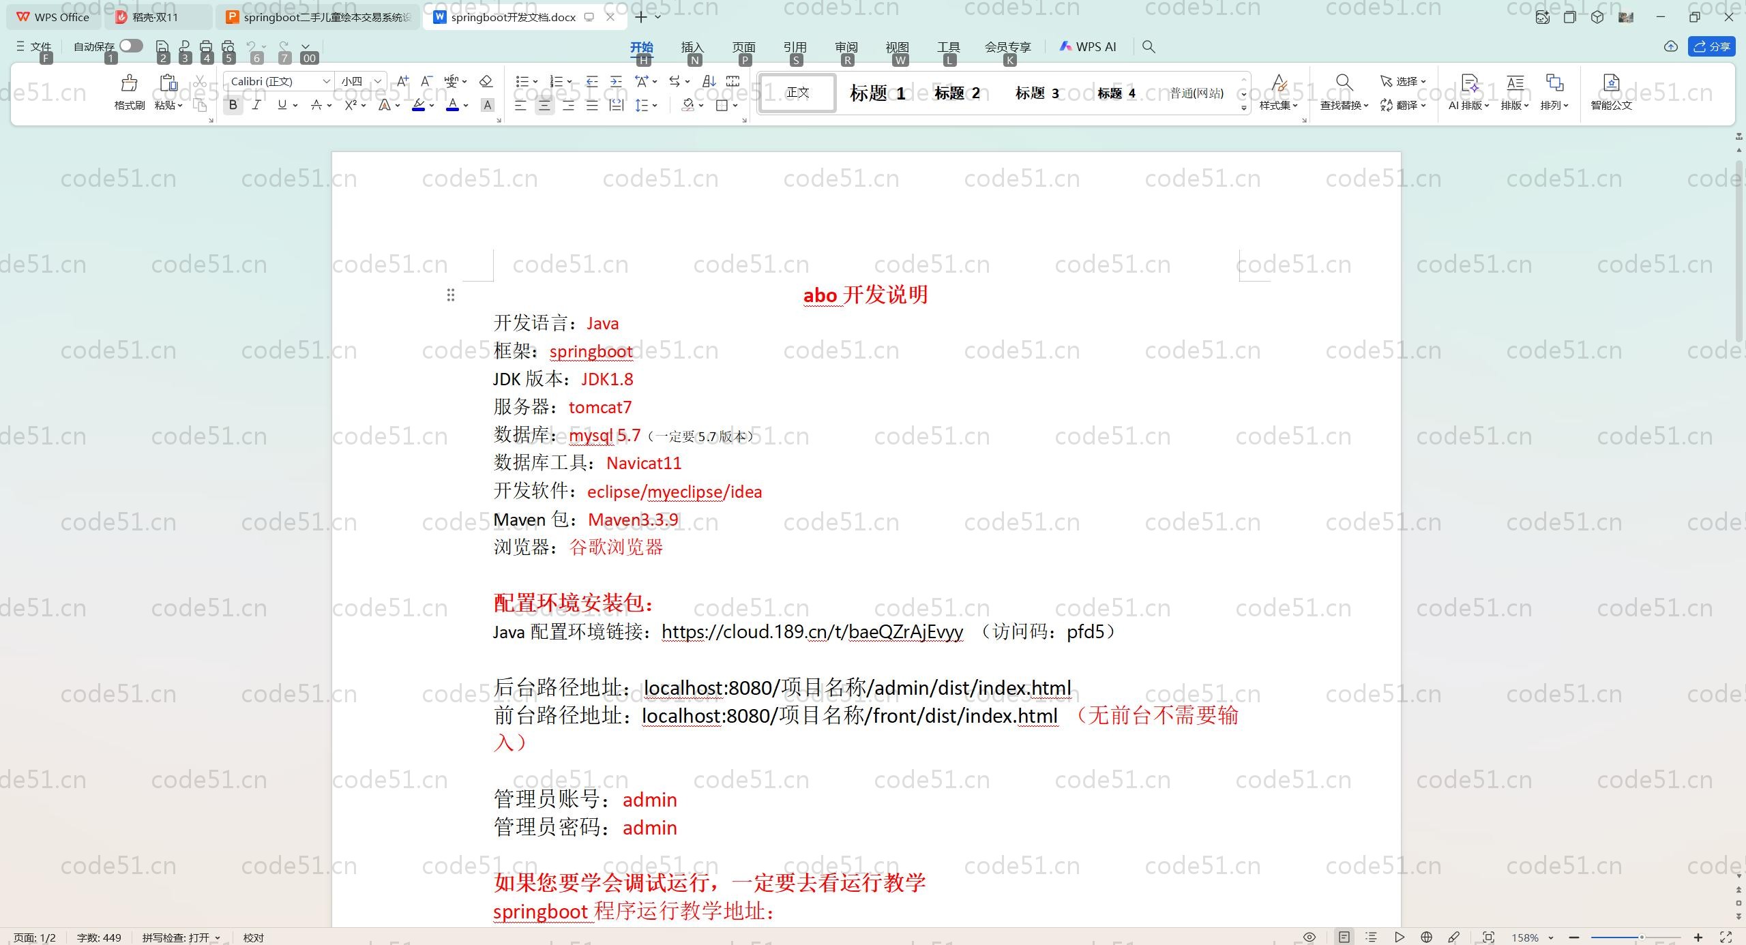
Task: Open the 158% zoom level dropdown
Action: [x=1550, y=937]
